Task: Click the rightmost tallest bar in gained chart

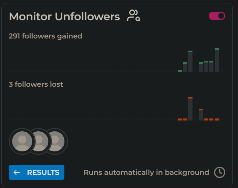Action: (217, 60)
